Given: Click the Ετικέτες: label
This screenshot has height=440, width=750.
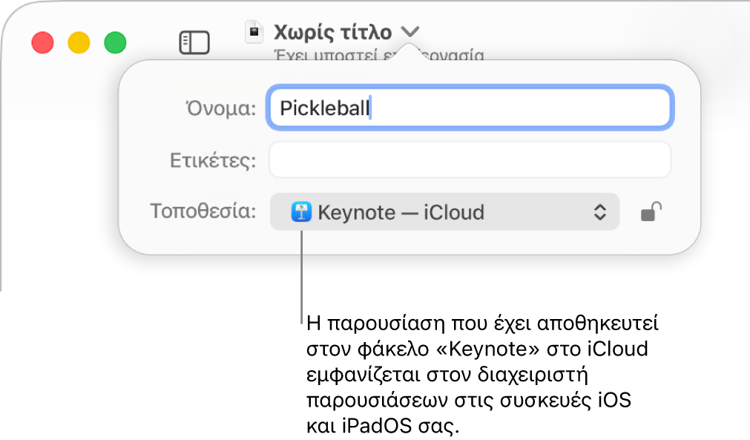Looking at the screenshot, I should pos(213,160).
